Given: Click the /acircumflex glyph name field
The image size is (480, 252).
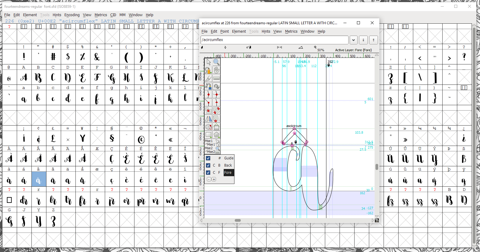Looking at the screenshot, I should pos(275,40).
